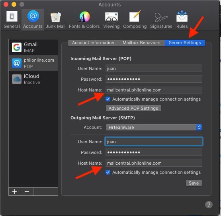Click incoming server Password field
This screenshot has width=221, height=216.
click(x=154, y=79)
